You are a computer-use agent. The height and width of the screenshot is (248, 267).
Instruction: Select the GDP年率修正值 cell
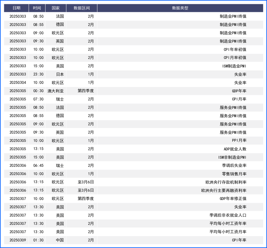tap(233, 198)
